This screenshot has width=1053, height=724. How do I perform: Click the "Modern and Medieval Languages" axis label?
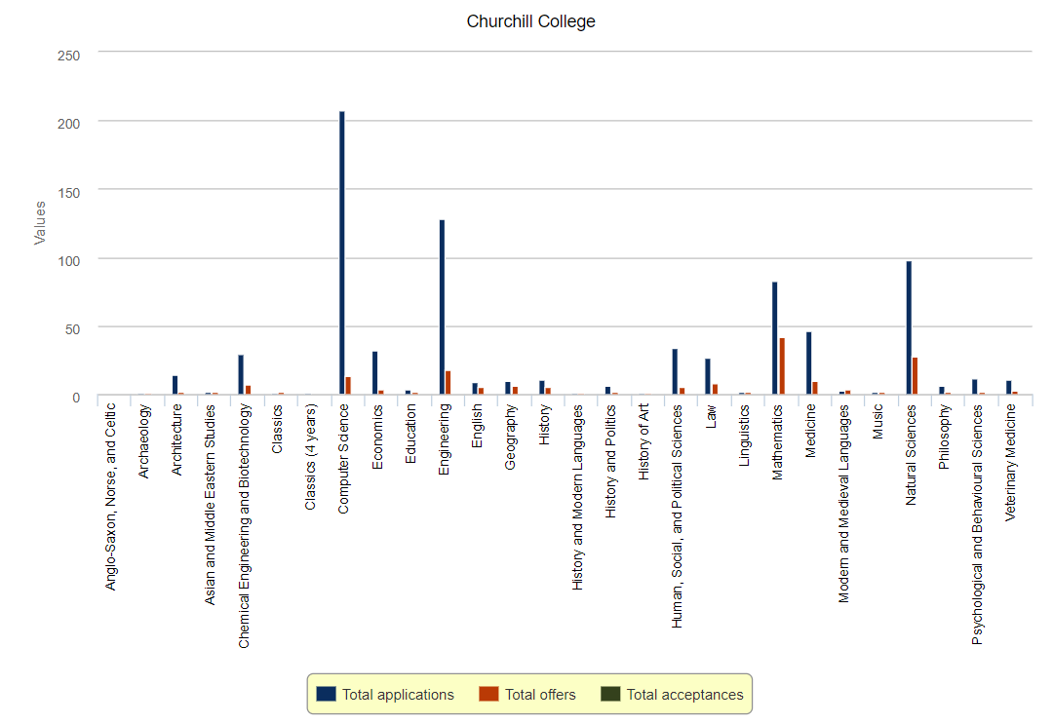click(843, 503)
